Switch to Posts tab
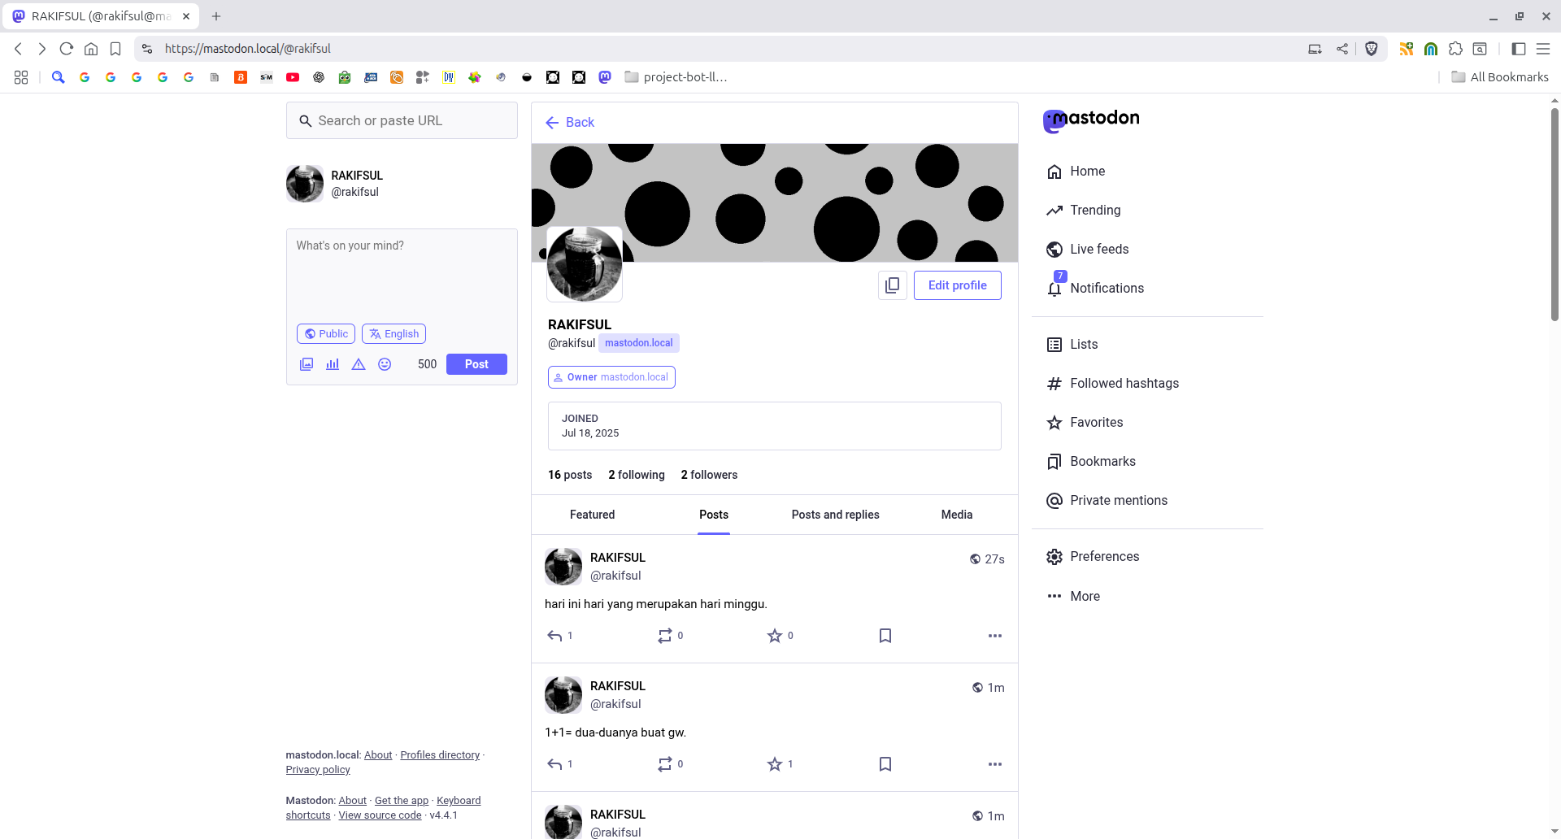 pyautogui.click(x=714, y=515)
